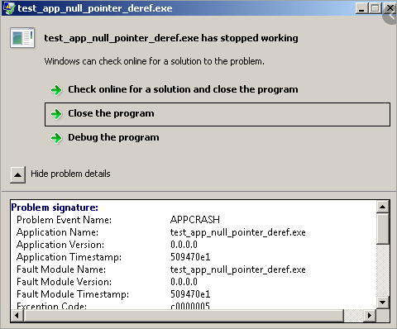Image resolution: width=397 pixels, height=329 pixels.
Task: Click the horizontal scrollbar right arrow
Action: pos(370,315)
